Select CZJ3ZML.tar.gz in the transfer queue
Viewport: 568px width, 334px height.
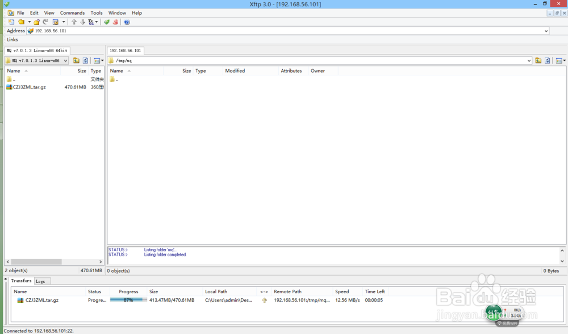click(37, 301)
